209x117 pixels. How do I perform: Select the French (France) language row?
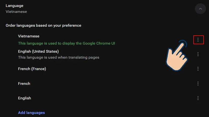tap(32, 69)
